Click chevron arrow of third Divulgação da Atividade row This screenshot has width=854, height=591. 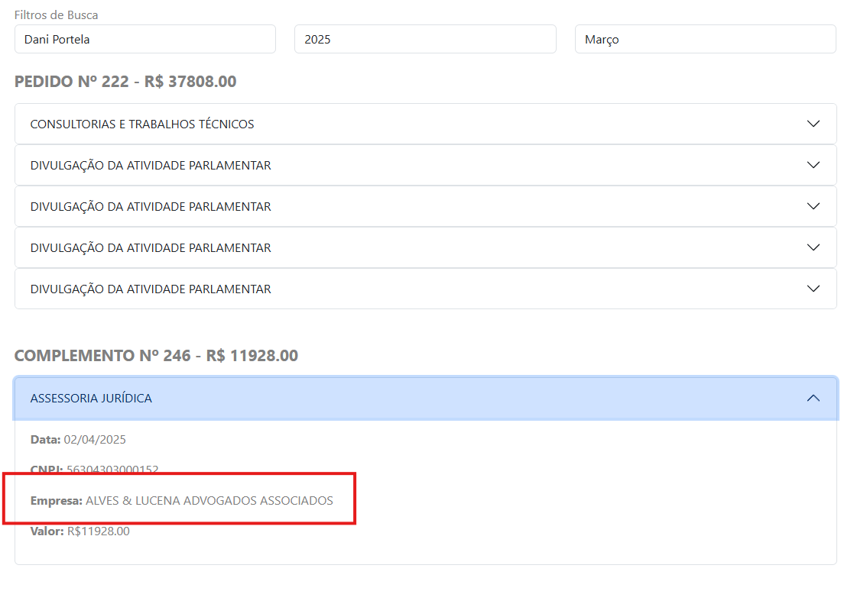point(813,247)
